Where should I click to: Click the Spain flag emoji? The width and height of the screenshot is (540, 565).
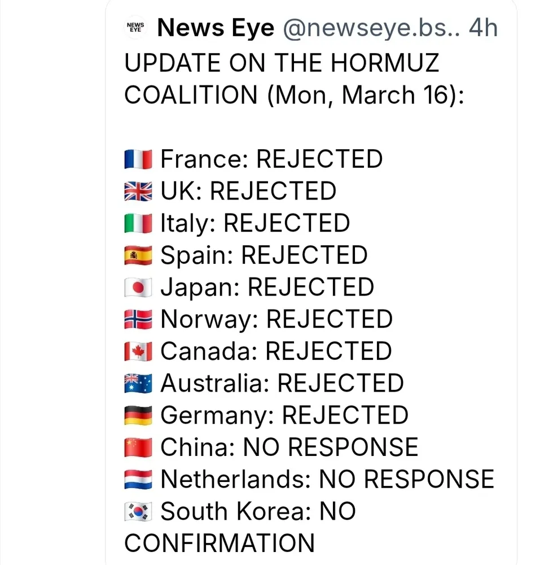point(138,255)
